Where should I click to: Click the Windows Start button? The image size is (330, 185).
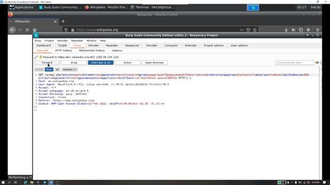point(3,182)
